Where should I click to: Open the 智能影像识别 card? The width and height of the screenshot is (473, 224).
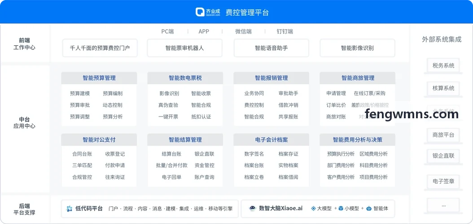click(x=357, y=48)
